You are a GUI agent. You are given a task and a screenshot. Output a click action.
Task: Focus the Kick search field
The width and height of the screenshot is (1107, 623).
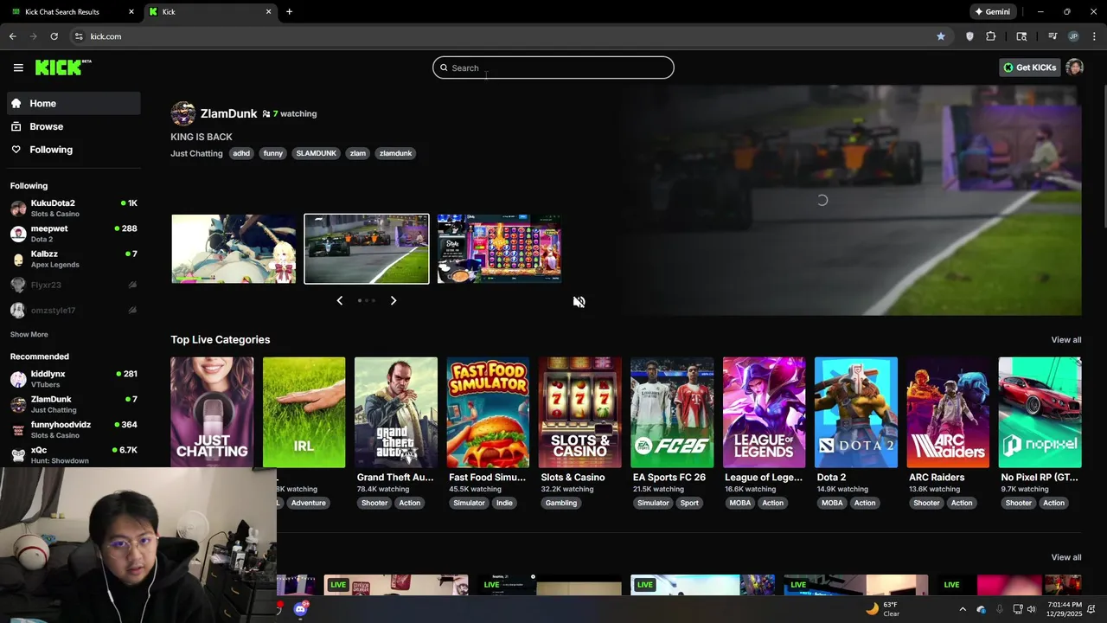coord(553,67)
